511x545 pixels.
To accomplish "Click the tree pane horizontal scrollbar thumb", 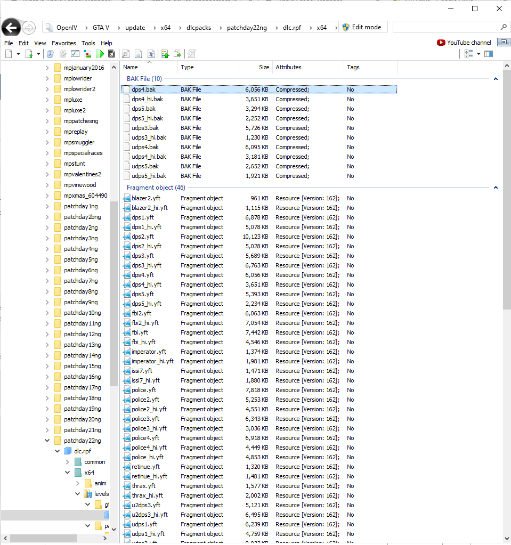I will tap(43, 539).
